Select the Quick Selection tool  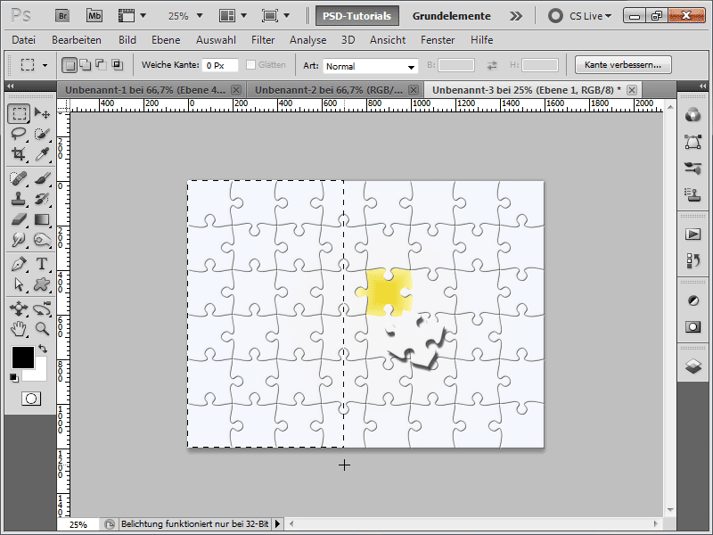[x=42, y=134]
